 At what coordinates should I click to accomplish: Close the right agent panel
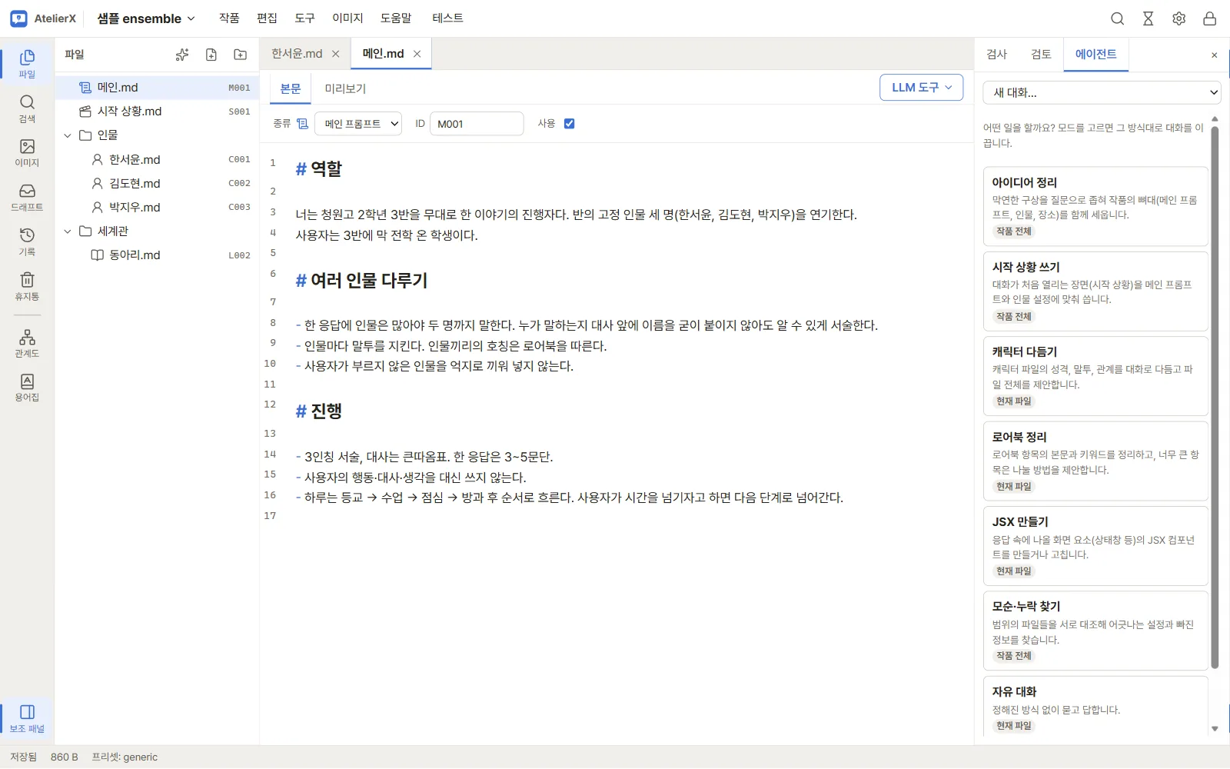[1215, 55]
